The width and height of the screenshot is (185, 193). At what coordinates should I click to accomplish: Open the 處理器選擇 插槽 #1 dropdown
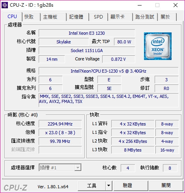pos(60,168)
